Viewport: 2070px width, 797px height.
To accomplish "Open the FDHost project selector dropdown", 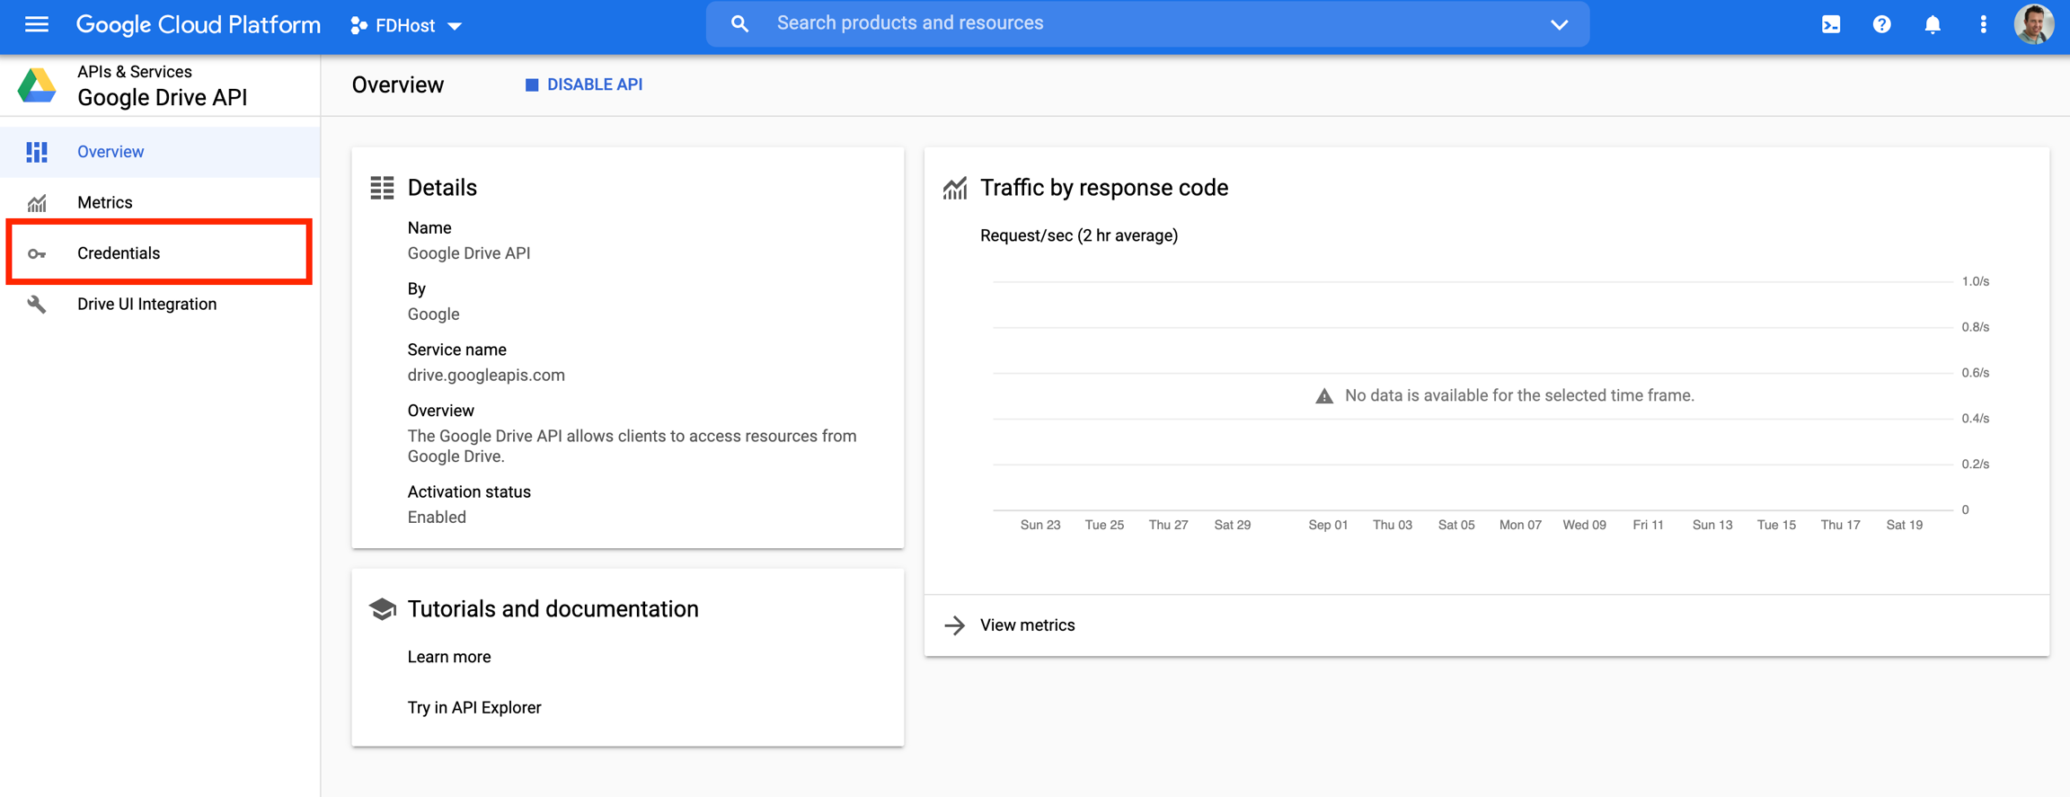I will (x=406, y=26).
